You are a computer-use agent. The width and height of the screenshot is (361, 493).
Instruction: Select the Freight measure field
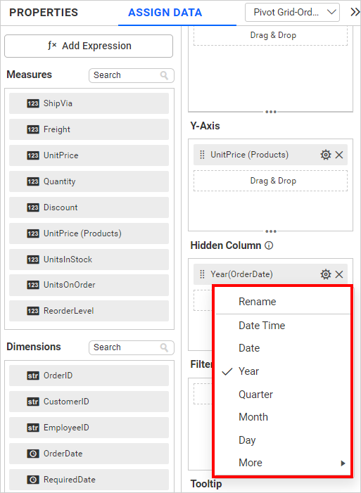point(89,129)
